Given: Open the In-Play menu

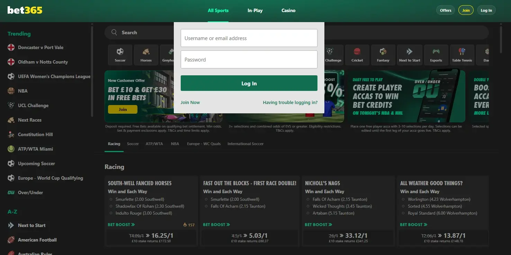Looking at the screenshot, I should click(x=255, y=10).
